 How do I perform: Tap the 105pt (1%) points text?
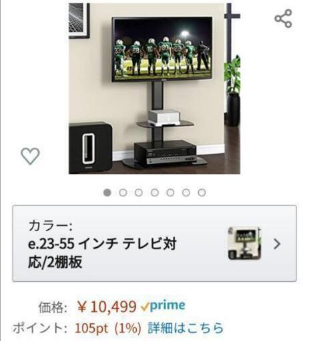point(108,328)
